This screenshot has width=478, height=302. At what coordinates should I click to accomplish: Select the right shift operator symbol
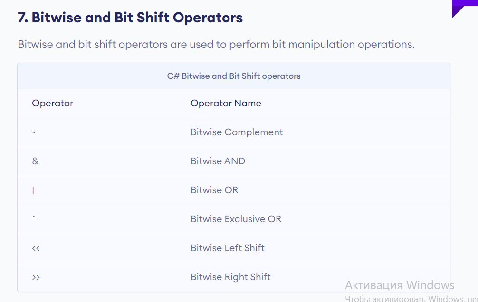pyautogui.click(x=36, y=277)
